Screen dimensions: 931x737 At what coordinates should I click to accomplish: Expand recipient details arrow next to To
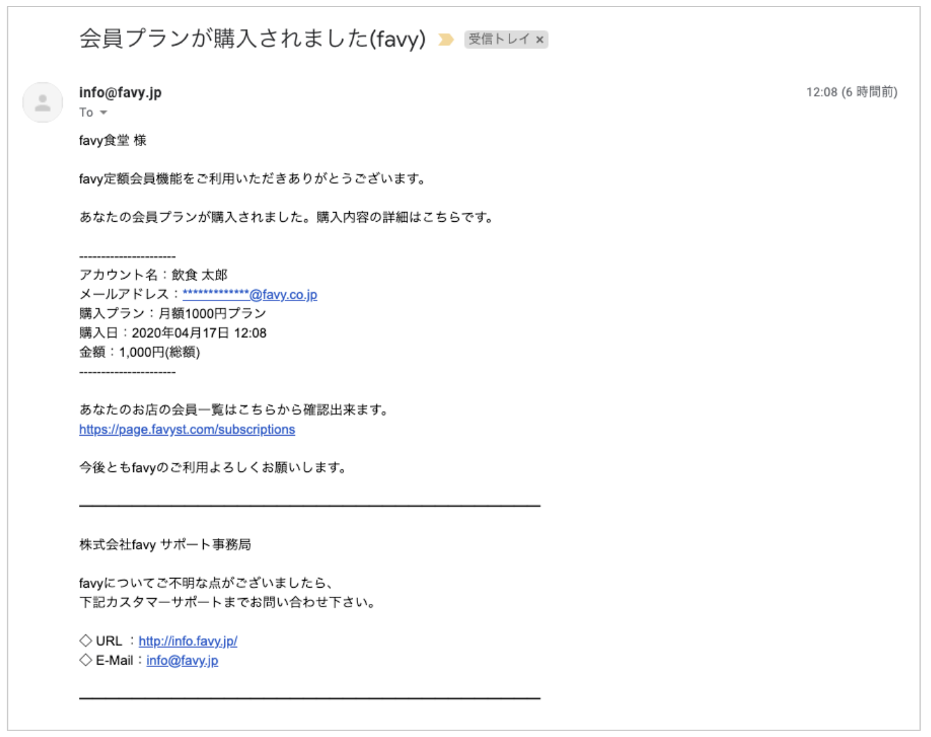coord(103,112)
